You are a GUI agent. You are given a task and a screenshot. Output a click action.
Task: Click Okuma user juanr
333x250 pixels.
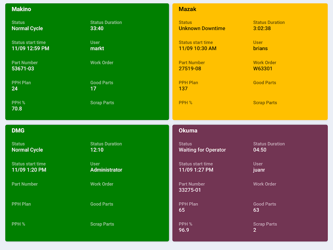tap(259, 170)
